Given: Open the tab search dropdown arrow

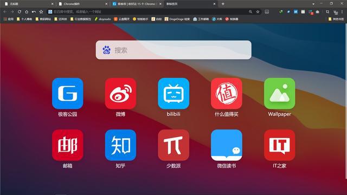Looking at the screenshot, I should tap(313, 4).
